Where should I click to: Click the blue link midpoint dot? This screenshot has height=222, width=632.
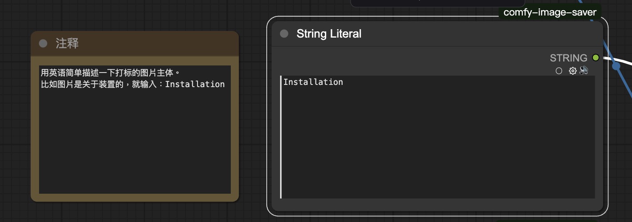click(x=616, y=66)
